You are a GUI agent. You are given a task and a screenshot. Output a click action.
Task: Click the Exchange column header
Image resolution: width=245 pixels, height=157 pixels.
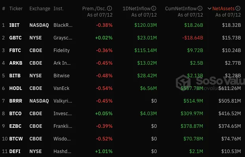point(40,9)
